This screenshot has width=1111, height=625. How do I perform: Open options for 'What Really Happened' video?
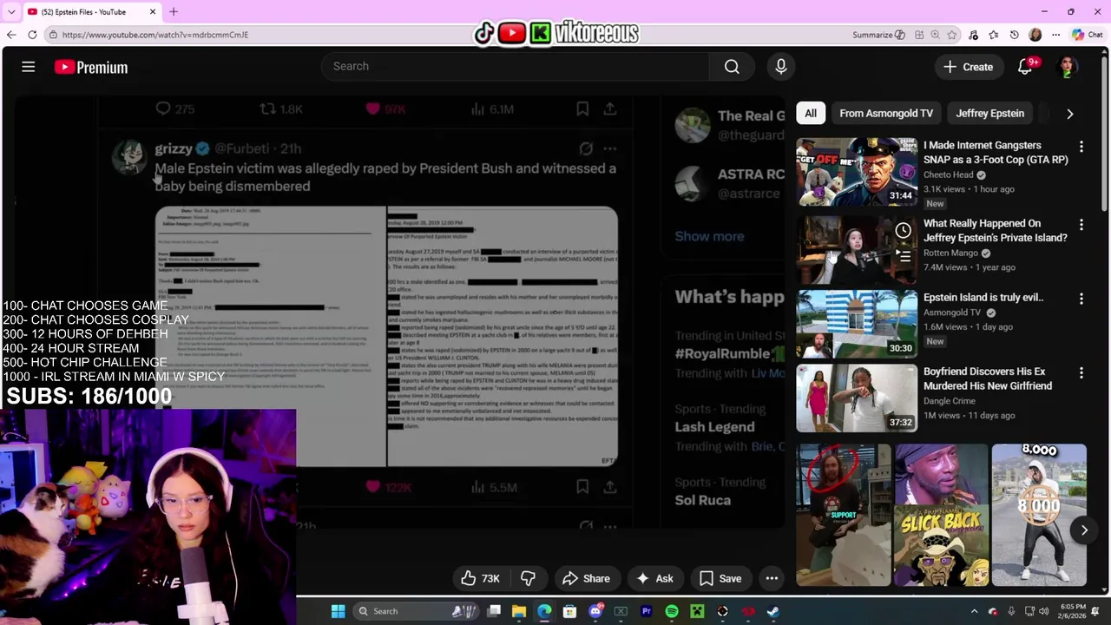point(1081,225)
